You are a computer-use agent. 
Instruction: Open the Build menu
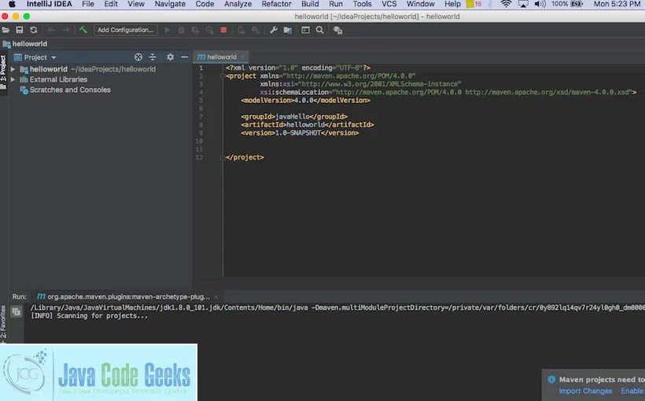click(310, 4)
